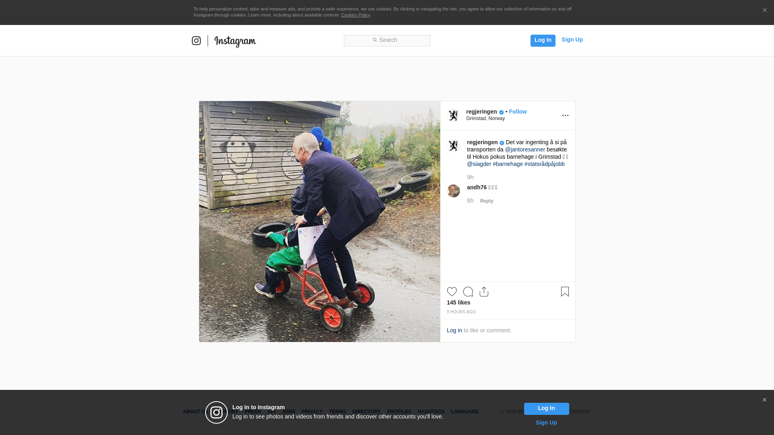The height and width of the screenshot is (435, 774).
Task: Reply to andh76's comment
Action: [487, 201]
